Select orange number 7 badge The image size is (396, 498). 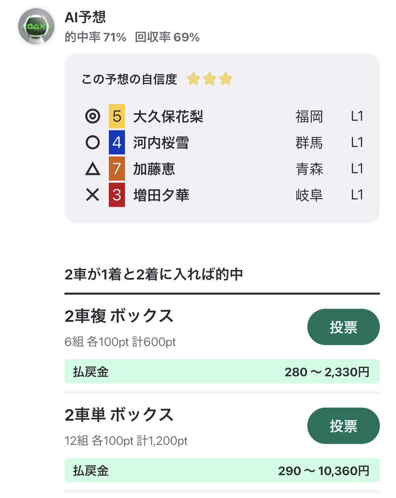tap(117, 169)
